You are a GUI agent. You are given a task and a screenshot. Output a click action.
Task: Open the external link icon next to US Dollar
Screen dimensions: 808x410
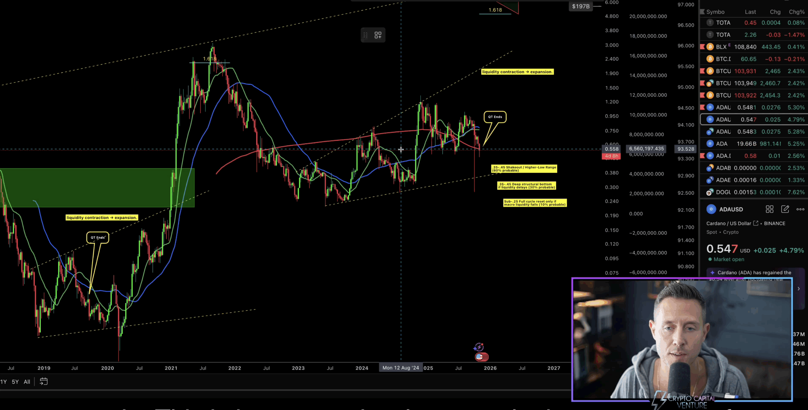coord(756,223)
